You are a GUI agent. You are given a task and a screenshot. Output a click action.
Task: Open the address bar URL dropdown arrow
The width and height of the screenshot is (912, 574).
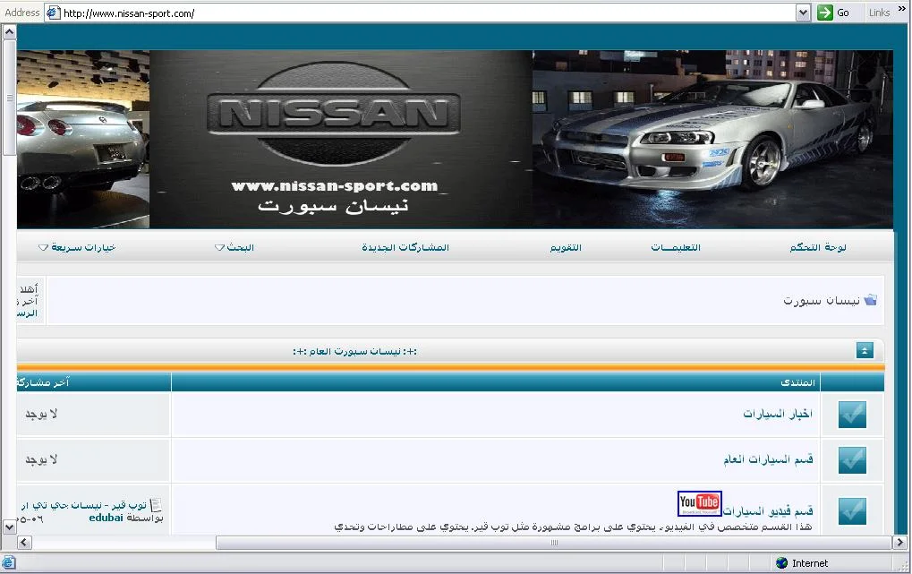point(803,13)
